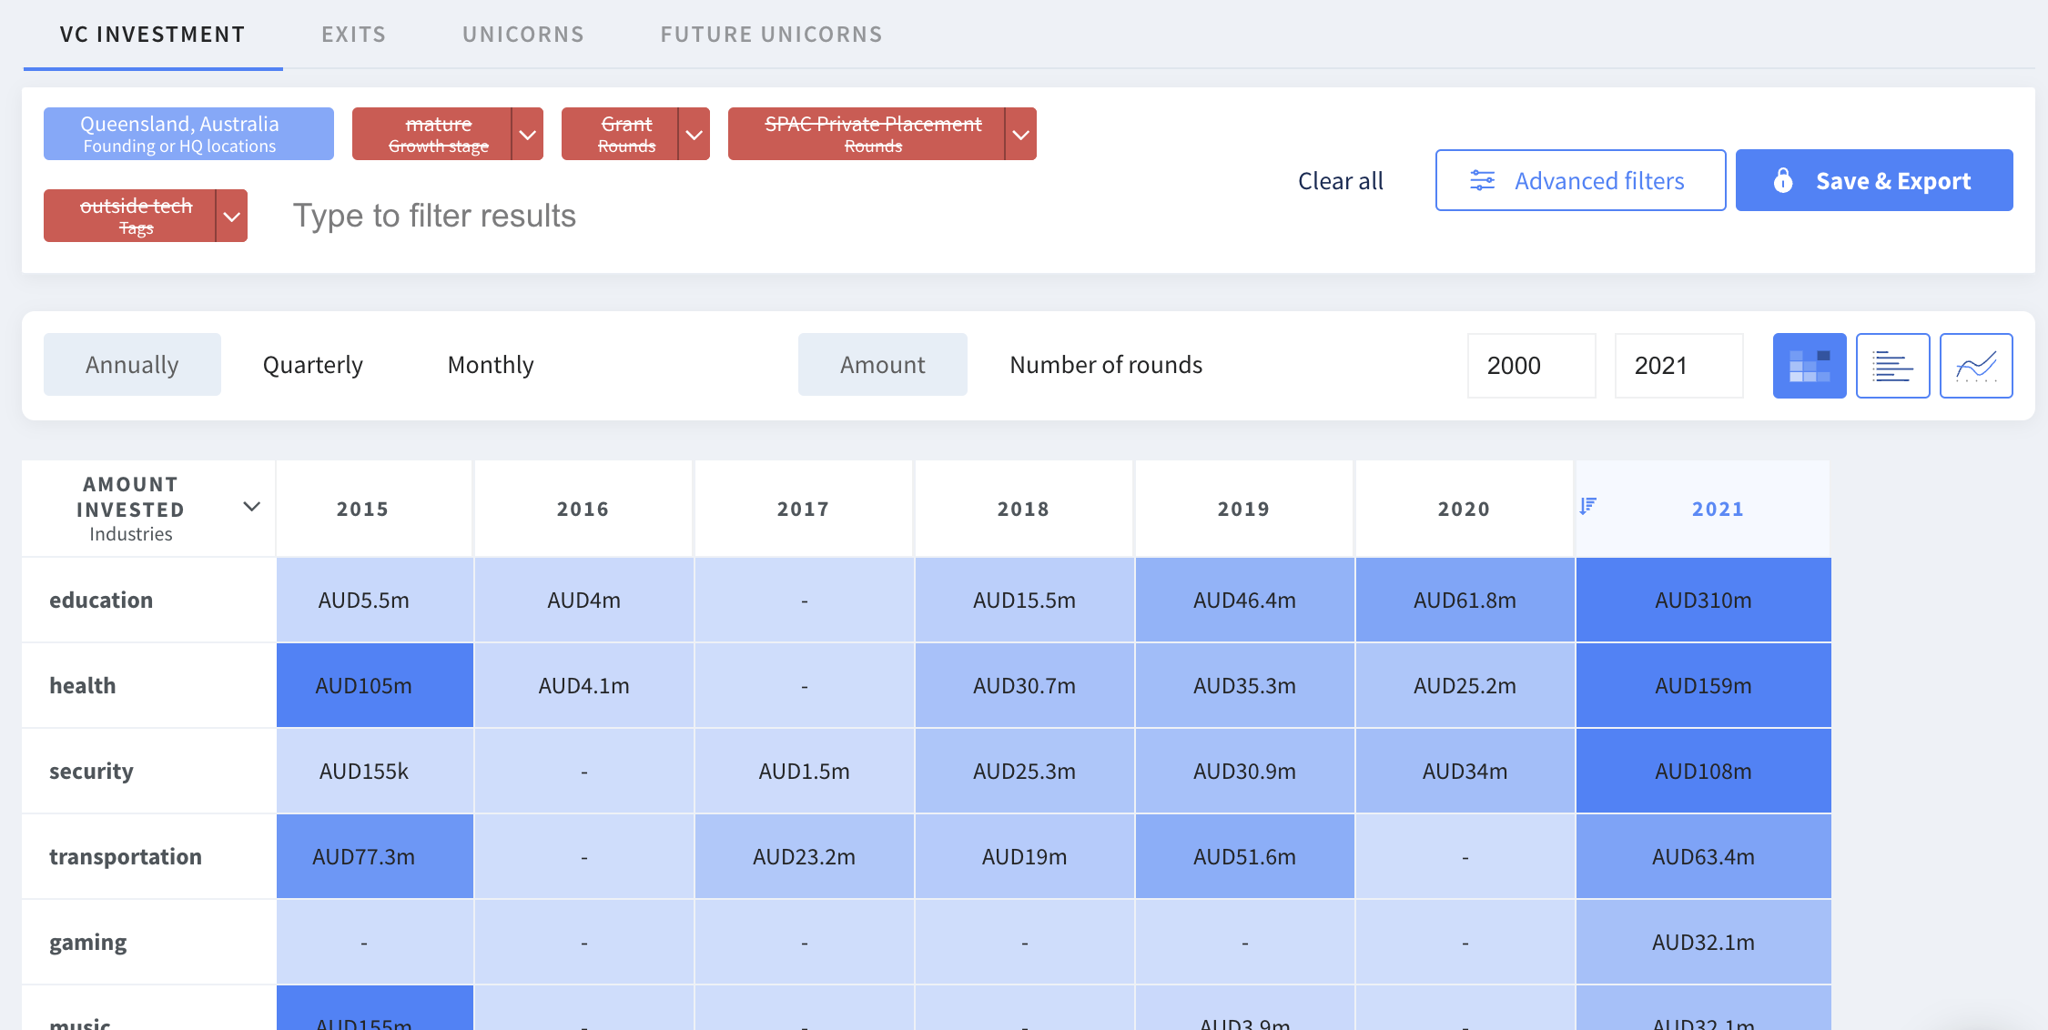Open dropdown on mature Growth stage filter

tap(527, 135)
